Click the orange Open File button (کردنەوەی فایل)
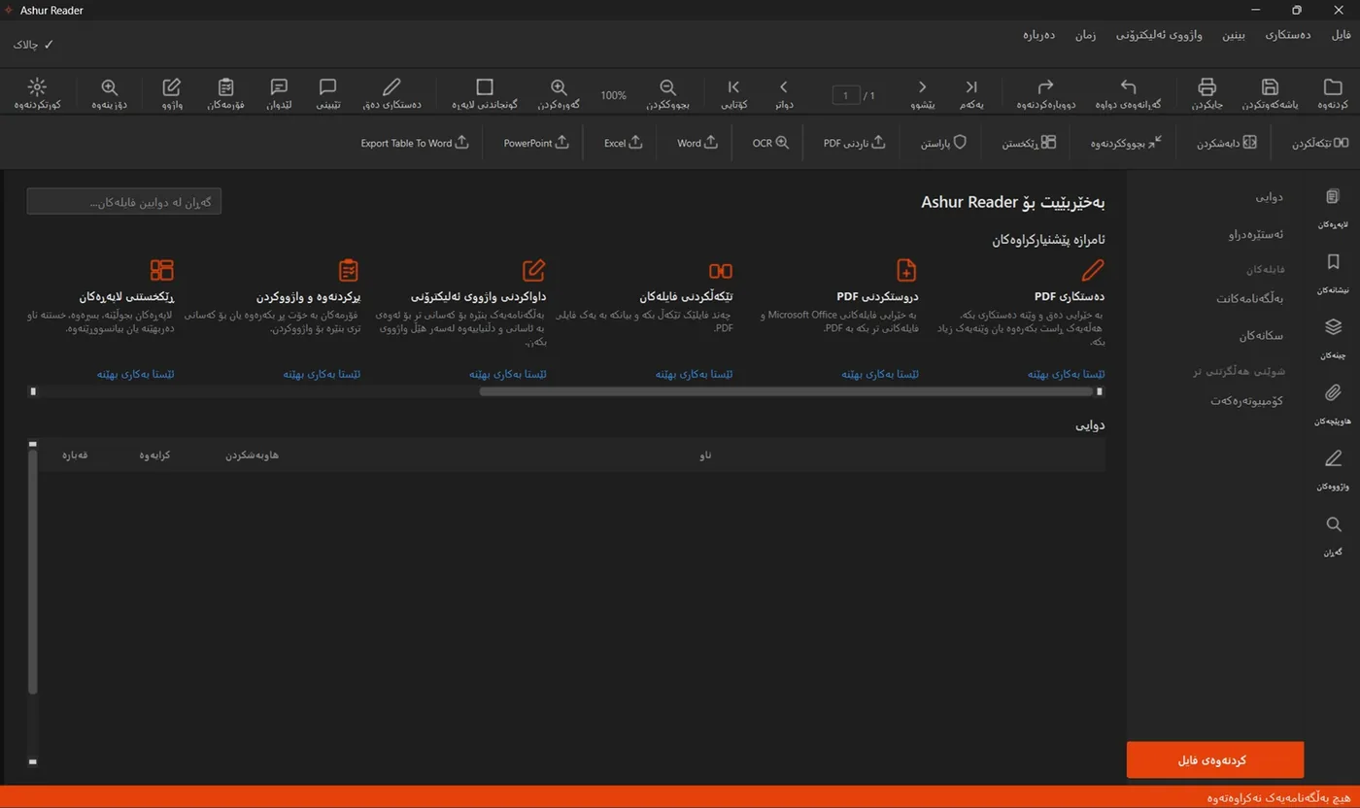Screen dimensions: 1360x808 (x=1215, y=759)
